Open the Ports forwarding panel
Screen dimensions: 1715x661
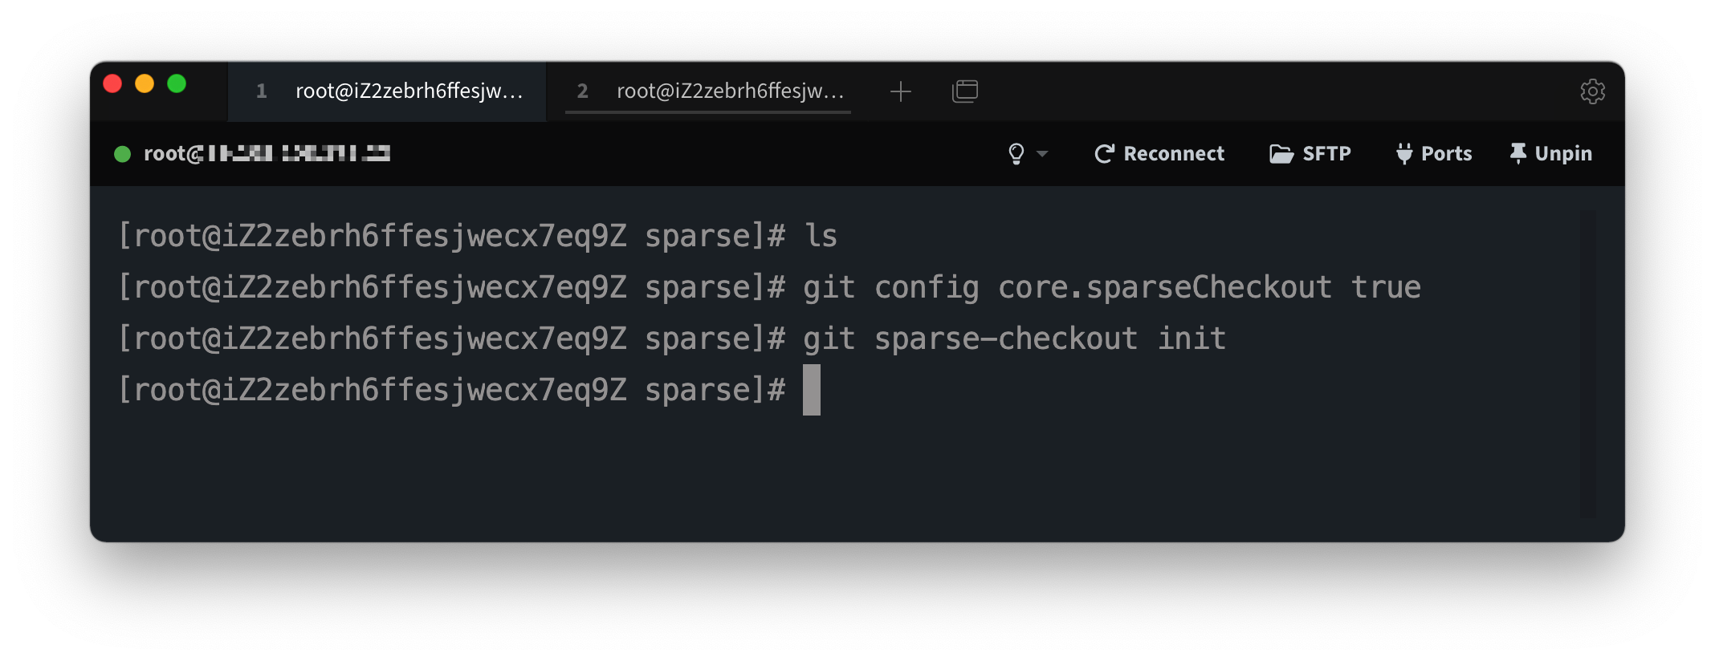click(x=1433, y=153)
